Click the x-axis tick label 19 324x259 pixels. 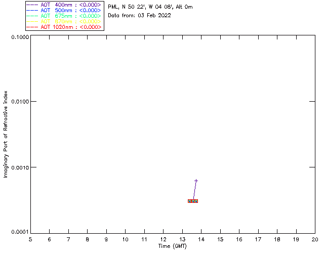coord(296,239)
